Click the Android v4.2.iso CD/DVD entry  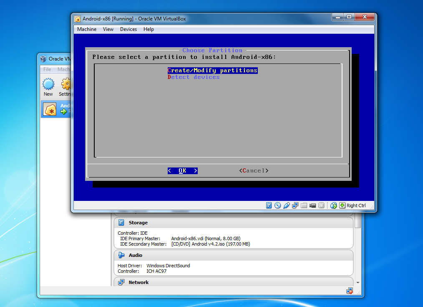pyautogui.click(x=211, y=244)
